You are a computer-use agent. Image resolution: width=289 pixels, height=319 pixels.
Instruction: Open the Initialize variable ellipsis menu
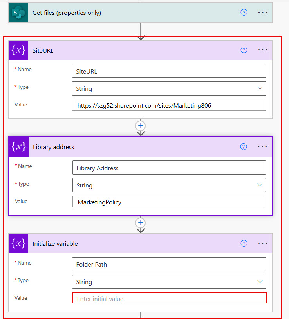[263, 243]
